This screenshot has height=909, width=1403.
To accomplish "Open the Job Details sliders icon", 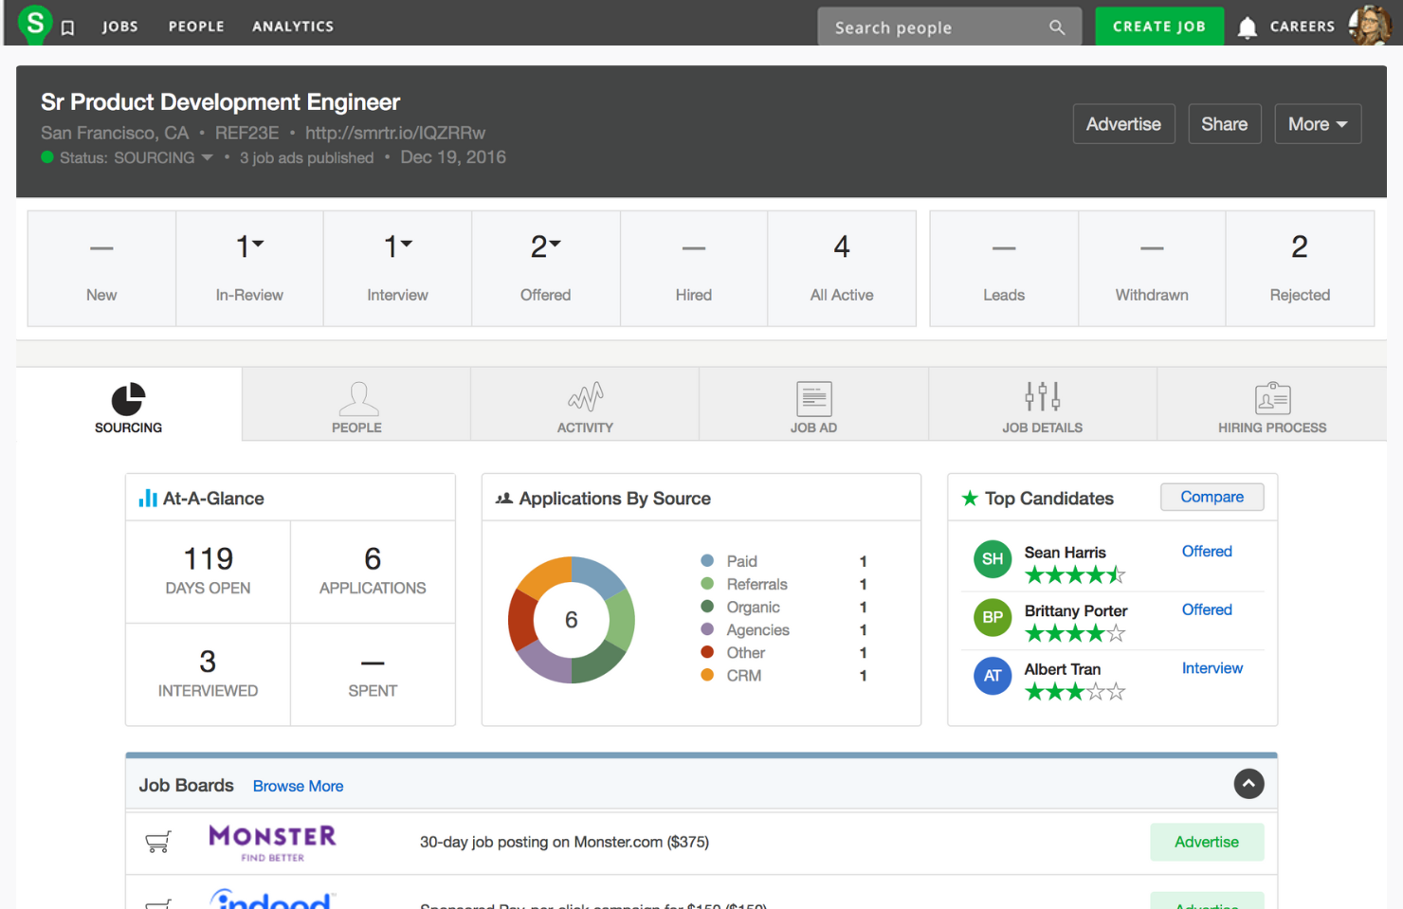I will click(1043, 396).
